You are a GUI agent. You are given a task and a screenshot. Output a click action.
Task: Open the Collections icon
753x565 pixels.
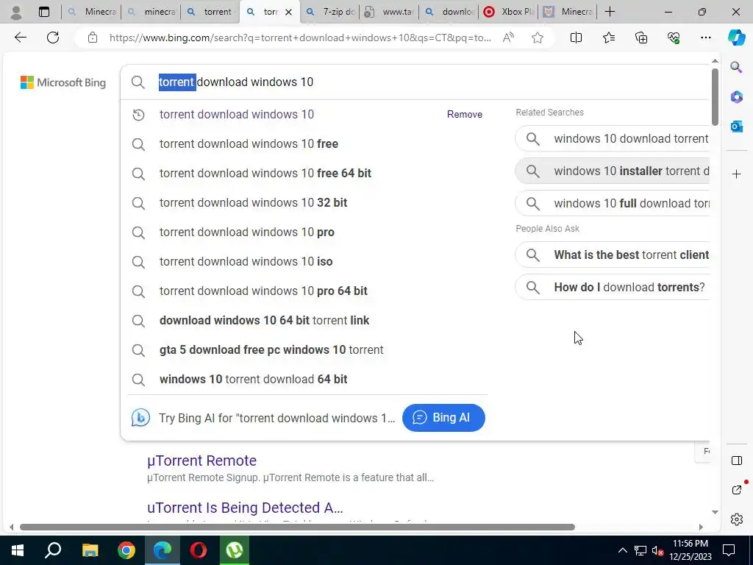(x=641, y=38)
